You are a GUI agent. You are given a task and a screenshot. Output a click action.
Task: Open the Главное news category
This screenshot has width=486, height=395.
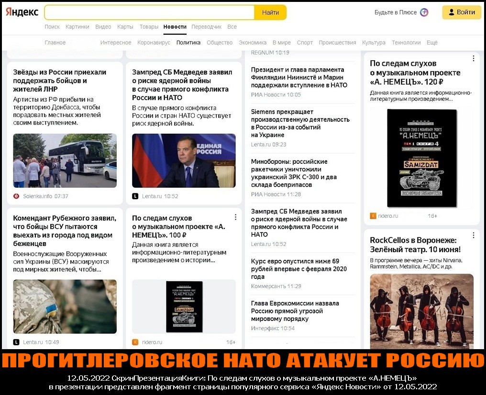[55, 43]
